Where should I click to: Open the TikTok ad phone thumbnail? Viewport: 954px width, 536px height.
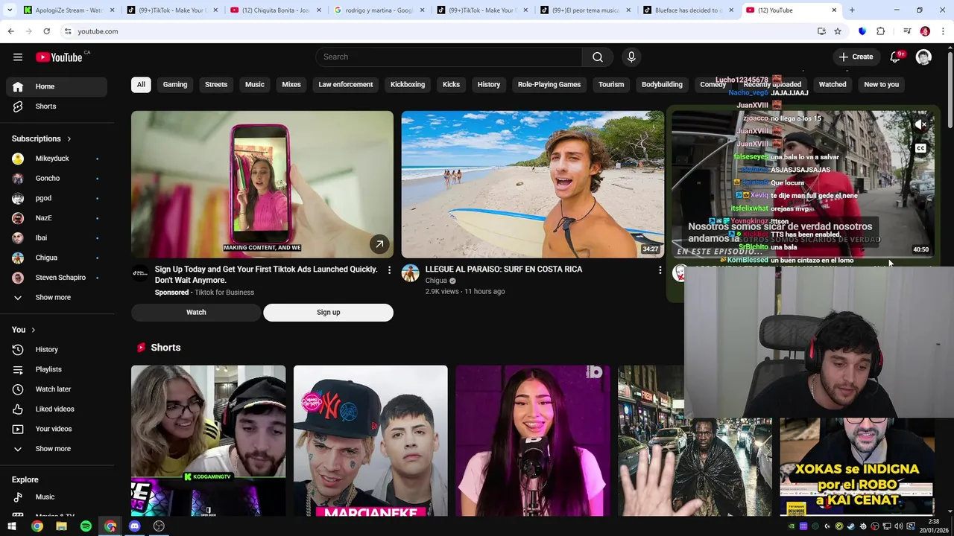point(262,185)
